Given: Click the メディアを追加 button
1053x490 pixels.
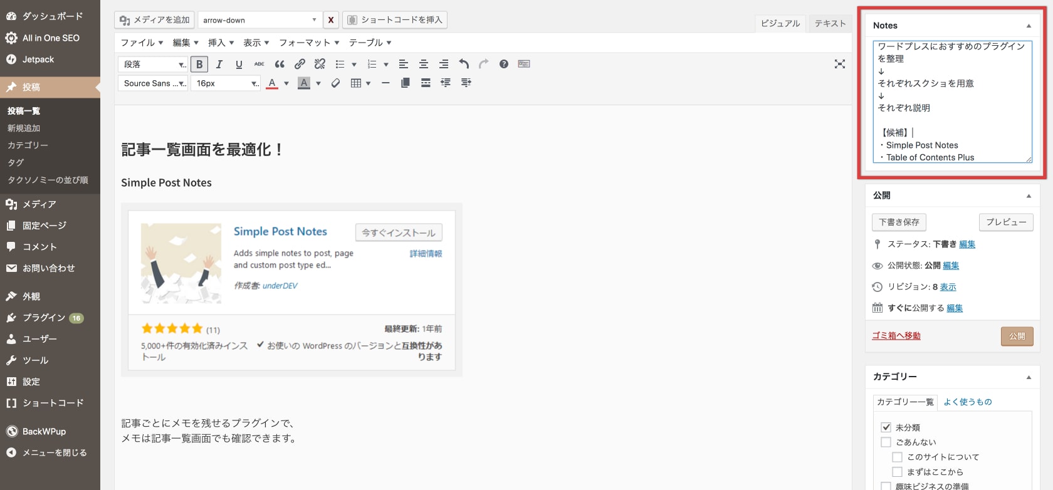Looking at the screenshot, I should point(154,20).
